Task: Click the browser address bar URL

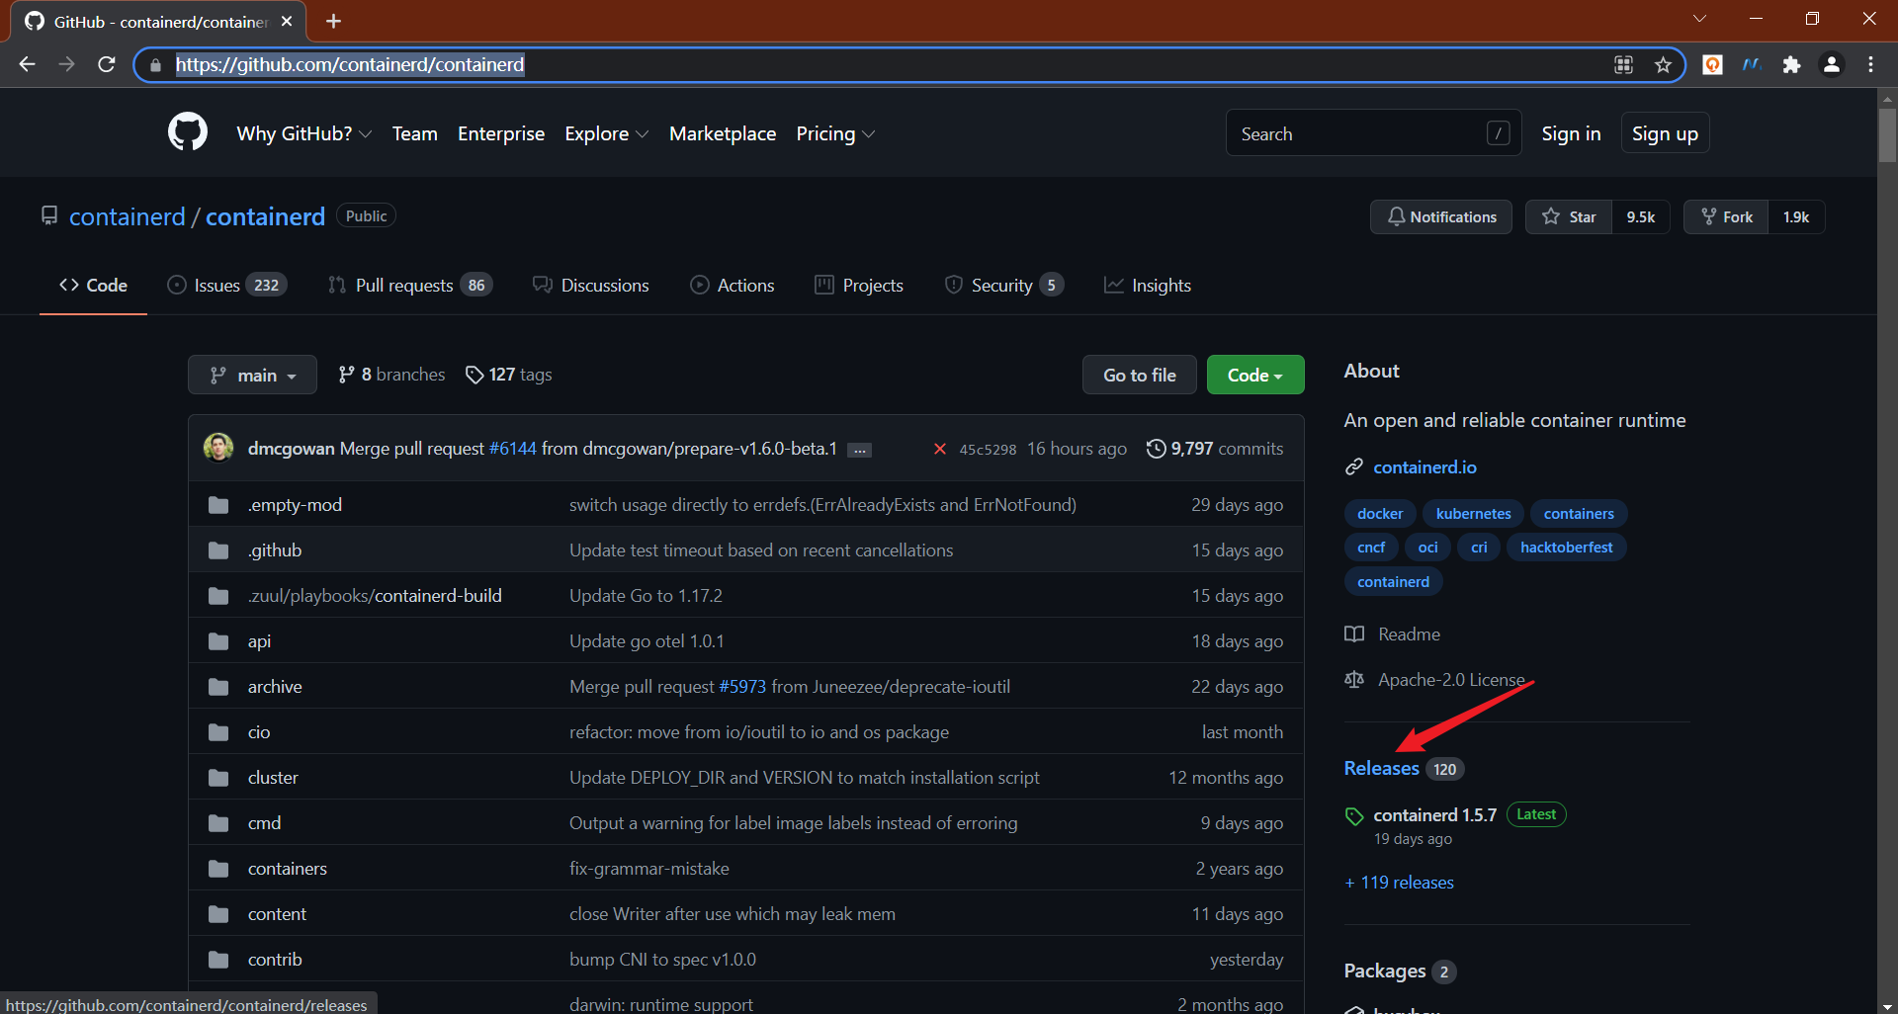Action: point(350,64)
